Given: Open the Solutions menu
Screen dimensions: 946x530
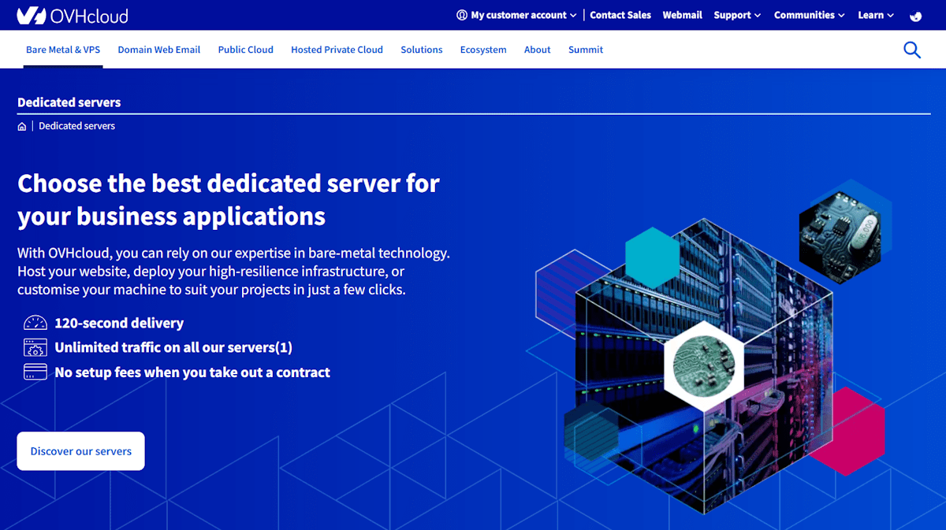Looking at the screenshot, I should click(422, 50).
